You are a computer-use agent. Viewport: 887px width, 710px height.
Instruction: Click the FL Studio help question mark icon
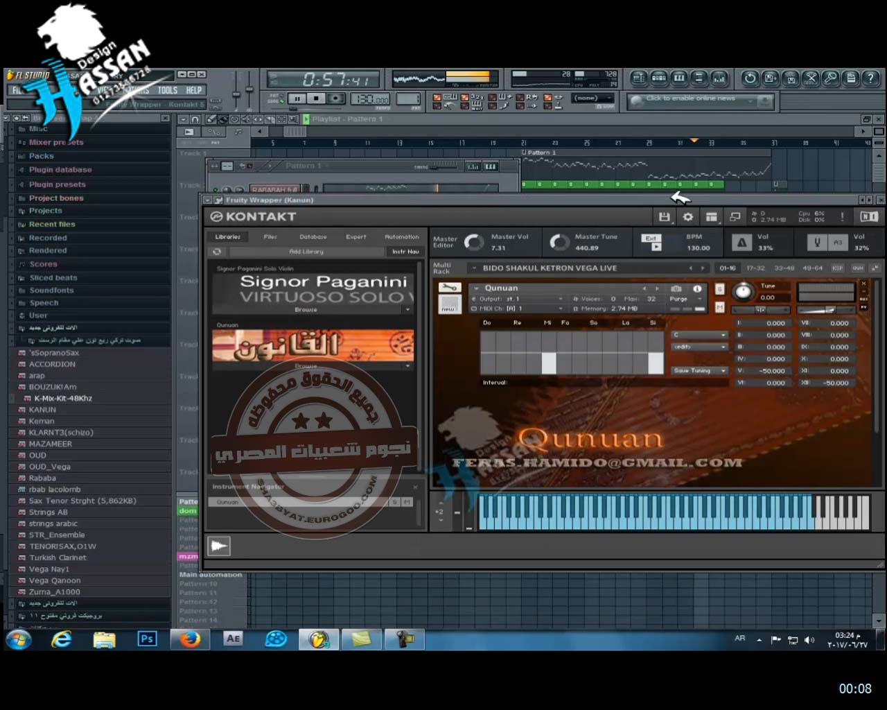tap(870, 78)
